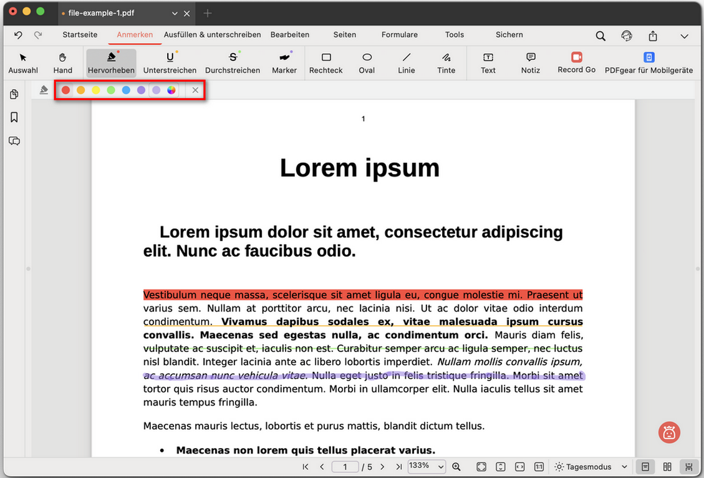Enable continuous scrolling view mode
The image size is (704, 478).
[688, 467]
